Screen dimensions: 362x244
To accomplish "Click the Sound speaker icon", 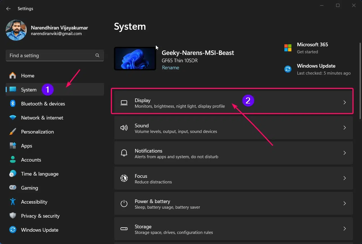I will [x=124, y=128].
